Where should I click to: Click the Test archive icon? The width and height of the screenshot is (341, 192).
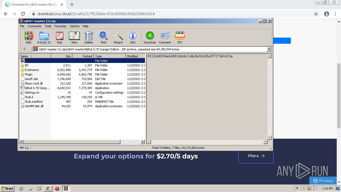coord(59,38)
